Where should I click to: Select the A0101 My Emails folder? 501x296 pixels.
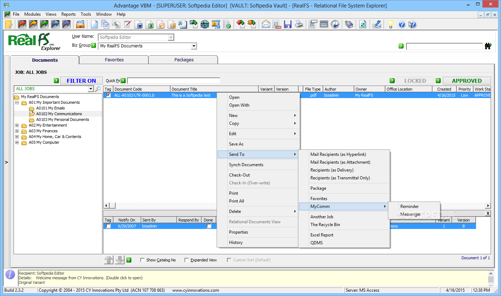50,108
